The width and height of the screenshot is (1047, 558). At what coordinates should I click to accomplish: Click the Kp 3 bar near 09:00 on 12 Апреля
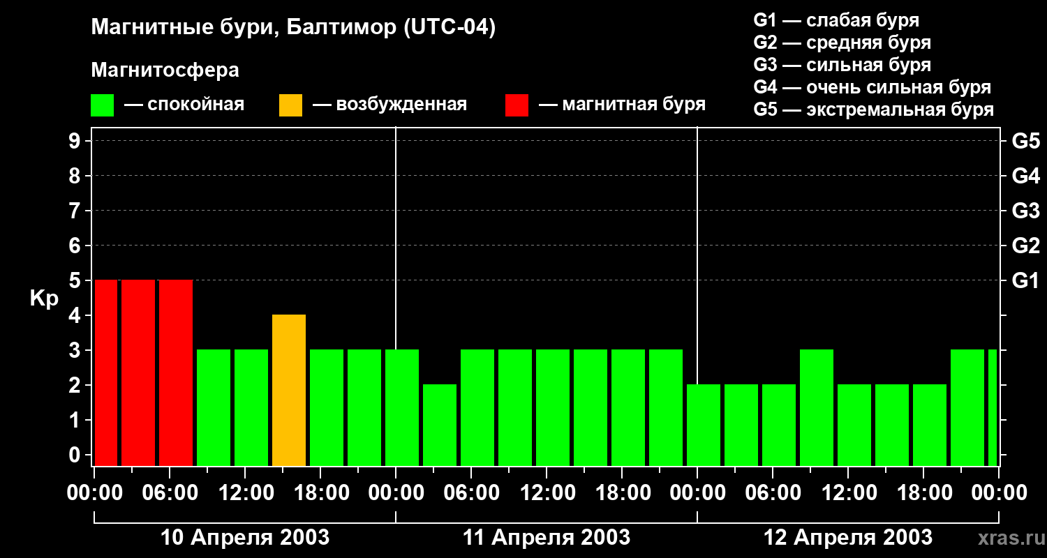coord(817,407)
